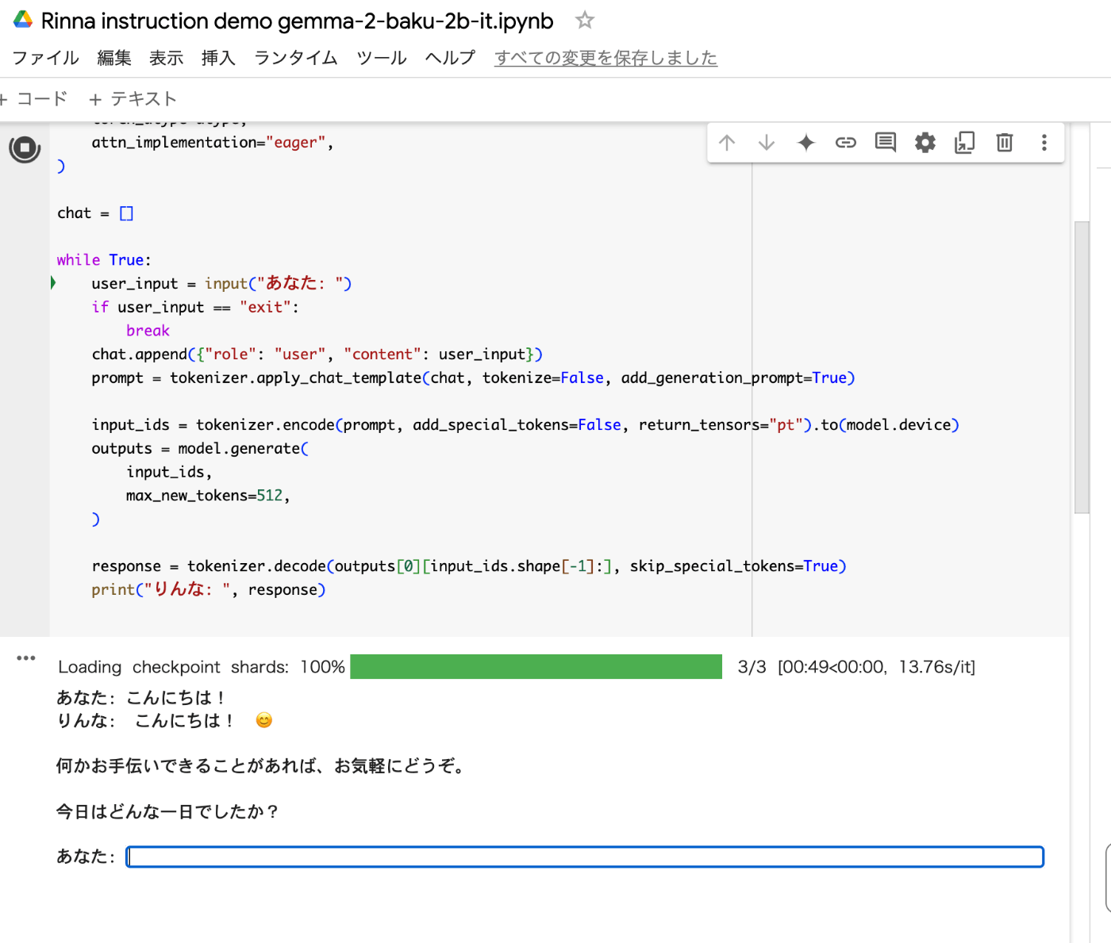Add a comment to the cell
This screenshot has width=1111, height=943.
coord(886,143)
